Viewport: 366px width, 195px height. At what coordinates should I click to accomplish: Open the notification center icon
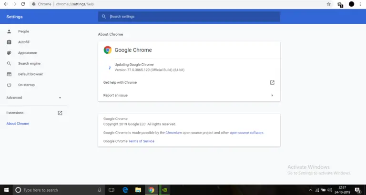(x=357, y=190)
